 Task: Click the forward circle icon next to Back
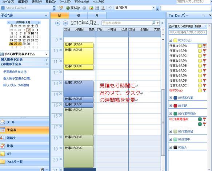pos(84,8)
